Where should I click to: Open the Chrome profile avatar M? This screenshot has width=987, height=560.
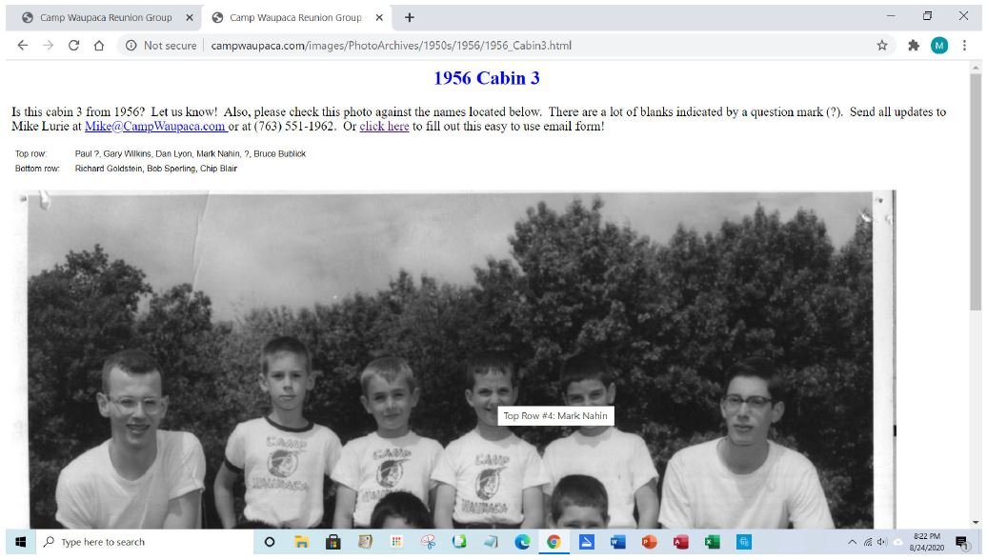(x=939, y=46)
